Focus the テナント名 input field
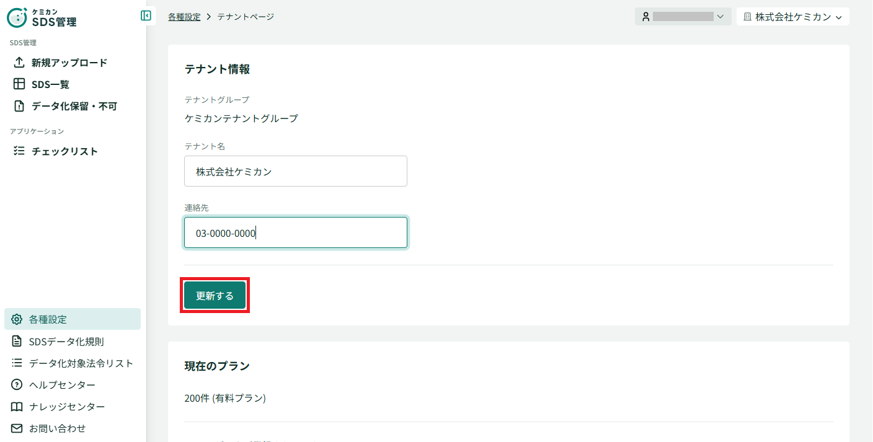873x442 pixels. (296, 171)
